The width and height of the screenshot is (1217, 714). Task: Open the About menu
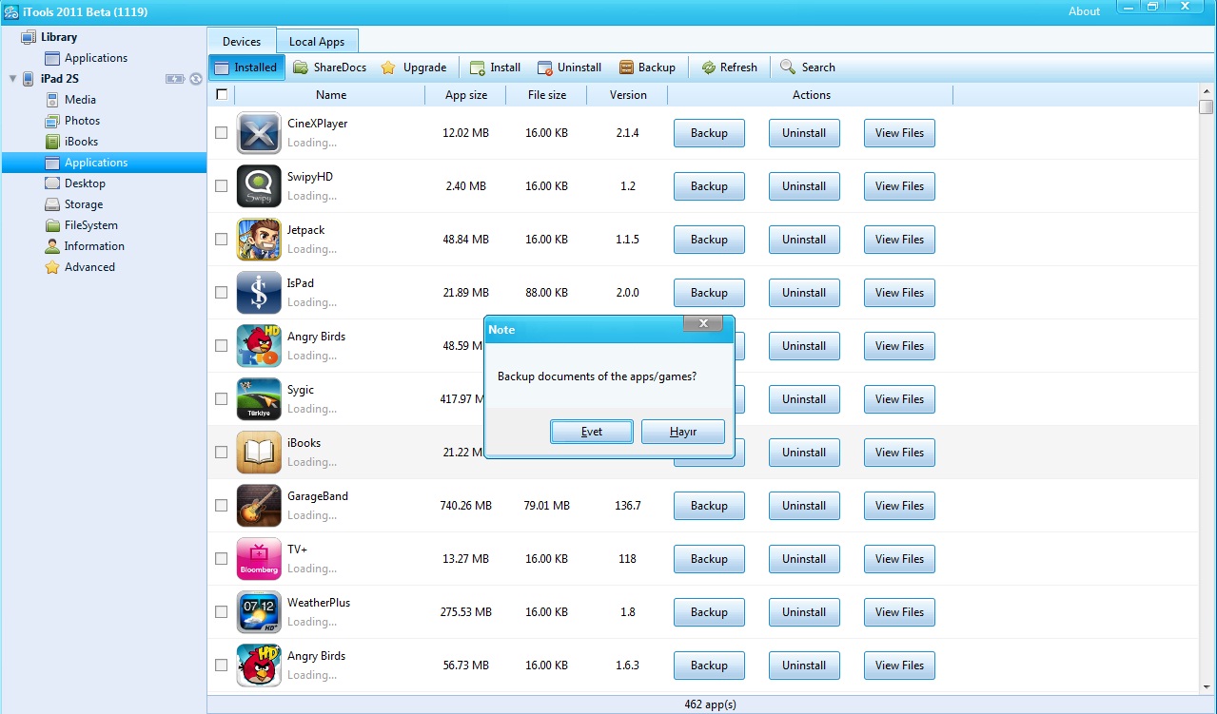pos(1084,11)
